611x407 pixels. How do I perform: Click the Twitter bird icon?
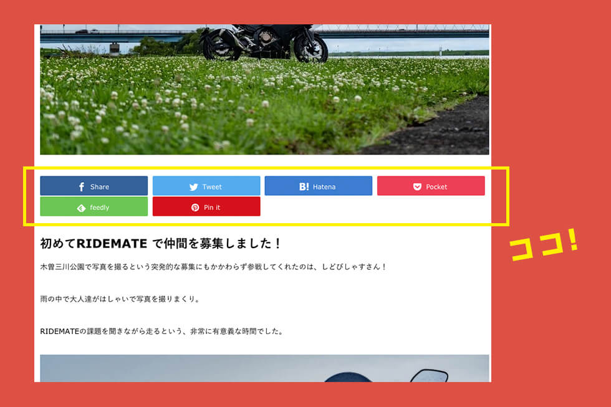[194, 187]
